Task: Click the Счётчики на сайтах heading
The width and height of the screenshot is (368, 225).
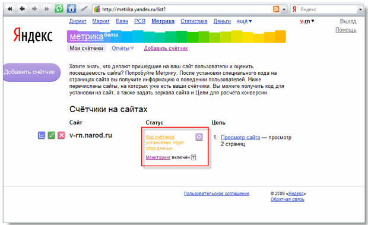Action: pos(109,109)
